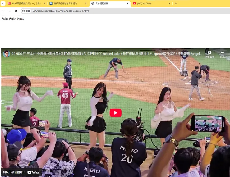Viewport: 230px width, 177px height.
Task: Select the 我的網頁名稱 tab
Action: tap(110, 3)
